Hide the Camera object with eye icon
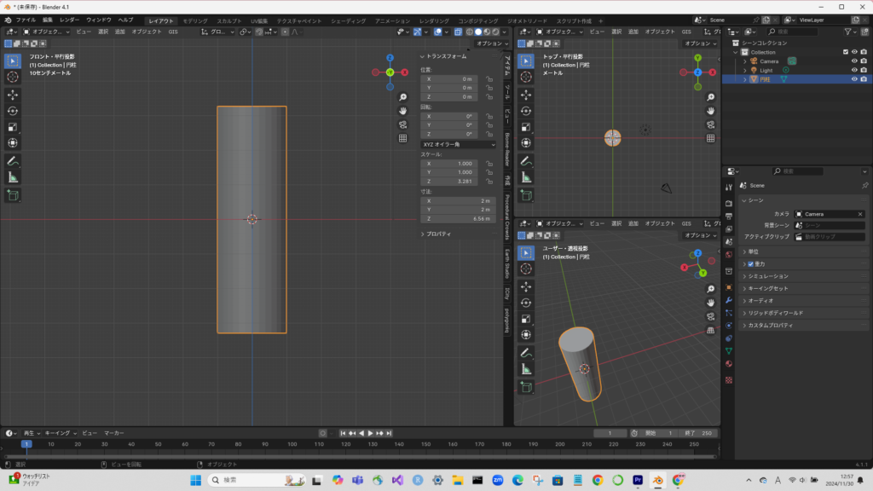The height and width of the screenshot is (491, 873). [x=853, y=61]
